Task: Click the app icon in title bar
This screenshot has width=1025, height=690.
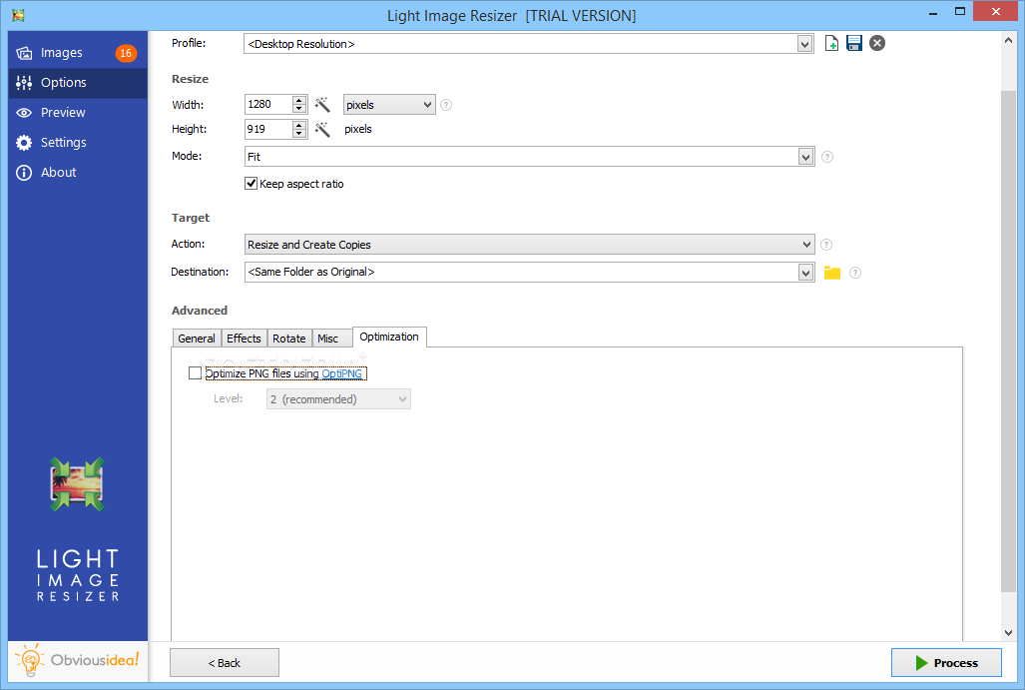Action: point(18,15)
